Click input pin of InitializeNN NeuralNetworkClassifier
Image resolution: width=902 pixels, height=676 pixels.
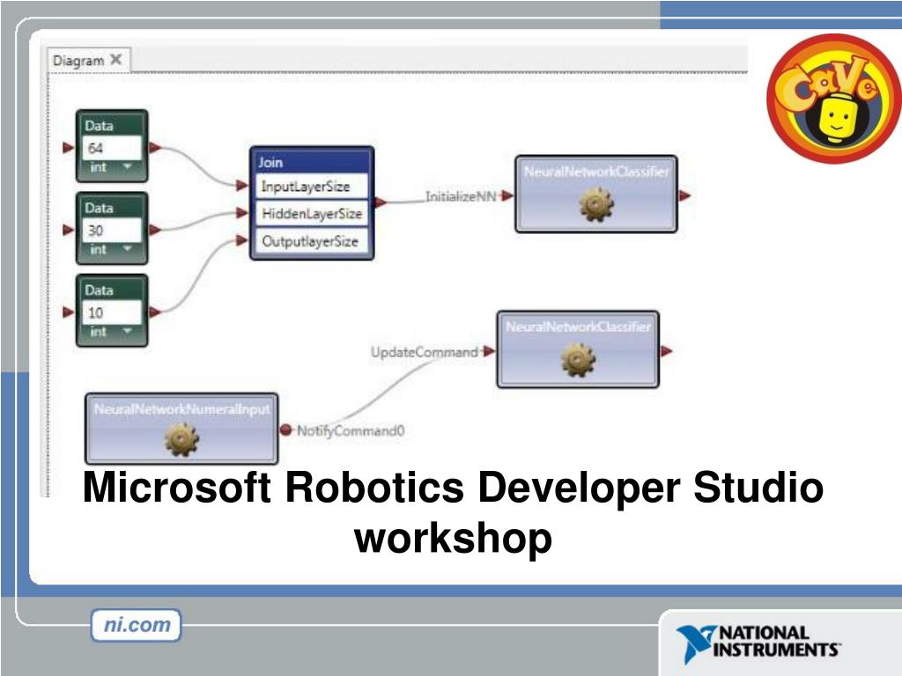[507, 196]
